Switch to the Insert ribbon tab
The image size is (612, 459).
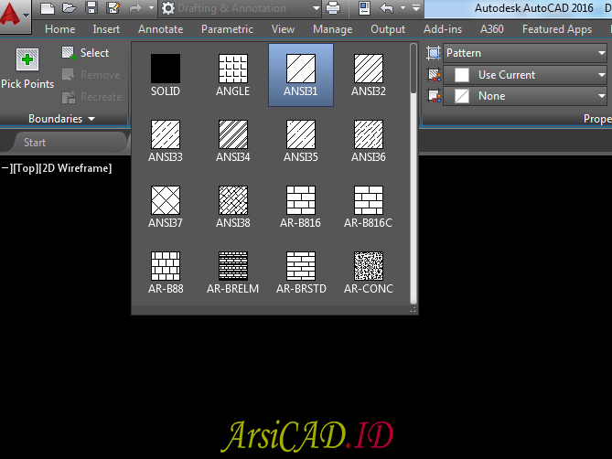point(106,29)
